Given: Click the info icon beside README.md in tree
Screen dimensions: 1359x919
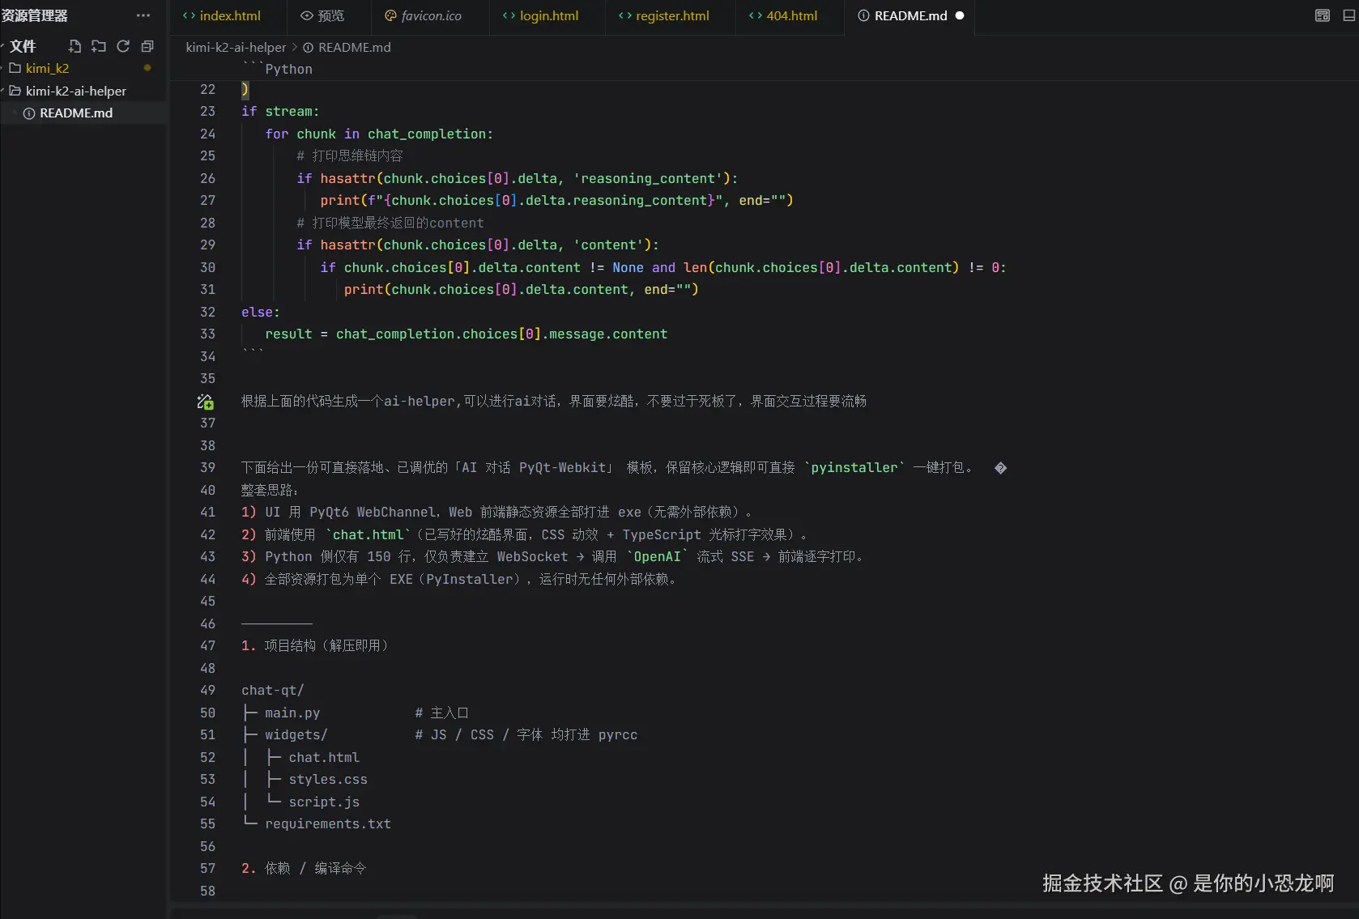Looking at the screenshot, I should (x=29, y=113).
